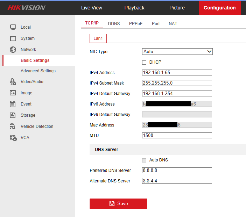Open the NIC Type dropdown
246x217 pixels.
177,52
